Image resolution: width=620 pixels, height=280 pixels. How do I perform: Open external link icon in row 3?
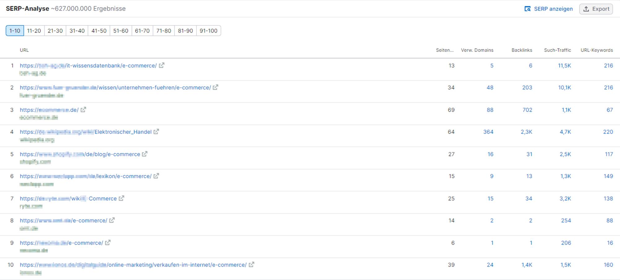pos(83,110)
